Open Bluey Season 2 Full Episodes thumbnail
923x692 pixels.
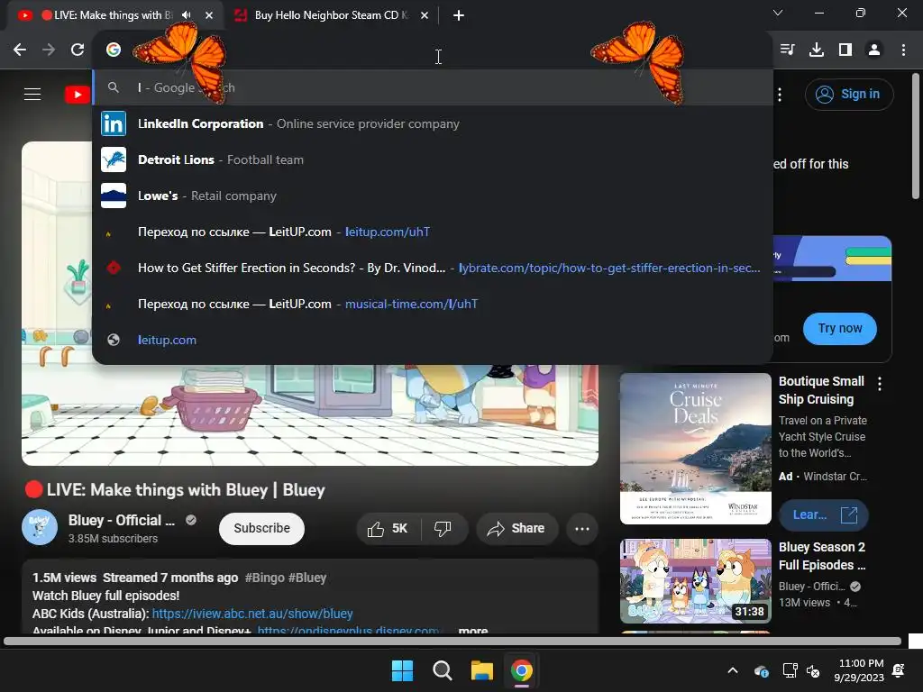point(695,581)
